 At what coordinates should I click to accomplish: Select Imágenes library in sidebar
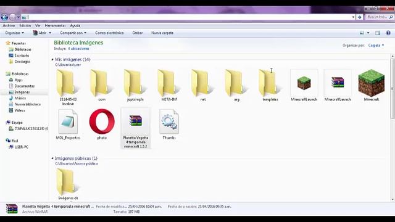[22, 92]
